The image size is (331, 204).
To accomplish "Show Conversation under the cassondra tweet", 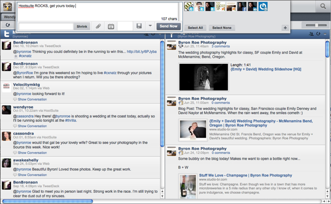I will (32, 152).
